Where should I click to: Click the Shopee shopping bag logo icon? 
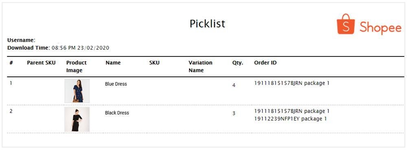[x=346, y=24]
